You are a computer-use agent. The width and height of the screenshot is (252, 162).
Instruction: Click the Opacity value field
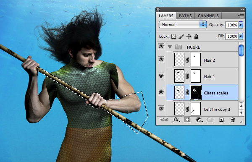232,25
